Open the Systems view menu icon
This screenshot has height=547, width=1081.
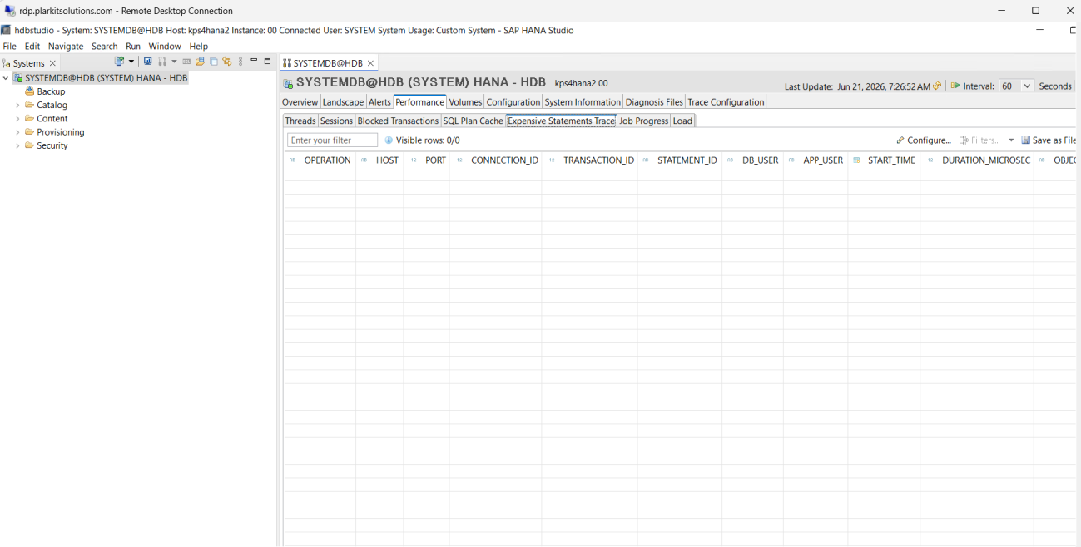pyautogui.click(x=240, y=61)
